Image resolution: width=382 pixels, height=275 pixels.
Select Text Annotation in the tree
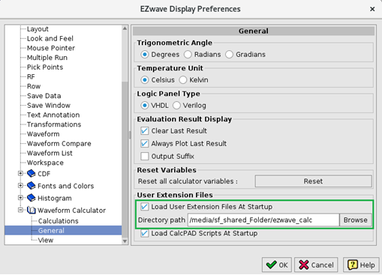(x=53, y=115)
